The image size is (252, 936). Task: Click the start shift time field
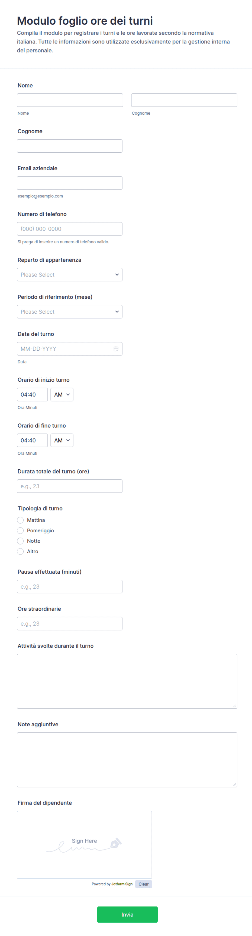coord(32,395)
